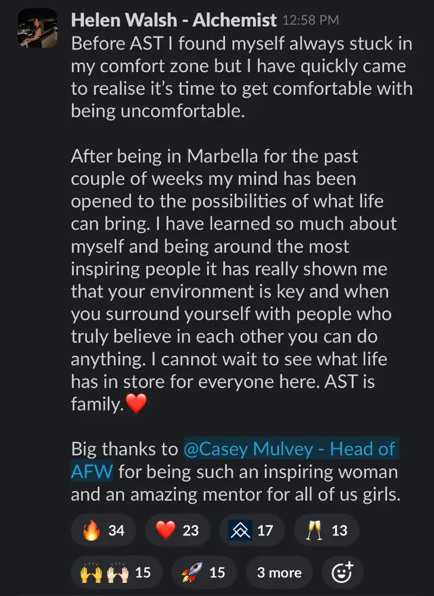Image resolution: width=434 pixels, height=596 pixels.
Task: Open the add reaction emoji picker
Action: pyautogui.click(x=342, y=572)
